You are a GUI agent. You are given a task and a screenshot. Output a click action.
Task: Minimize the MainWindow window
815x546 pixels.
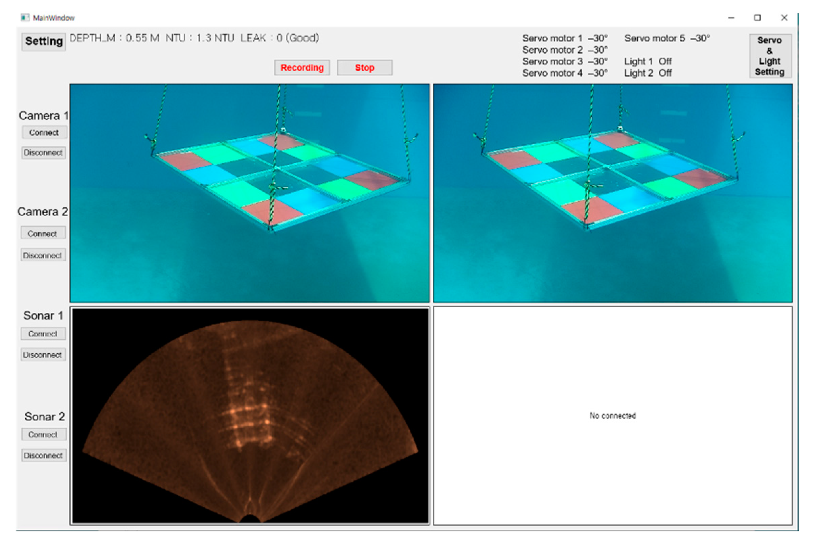click(731, 18)
